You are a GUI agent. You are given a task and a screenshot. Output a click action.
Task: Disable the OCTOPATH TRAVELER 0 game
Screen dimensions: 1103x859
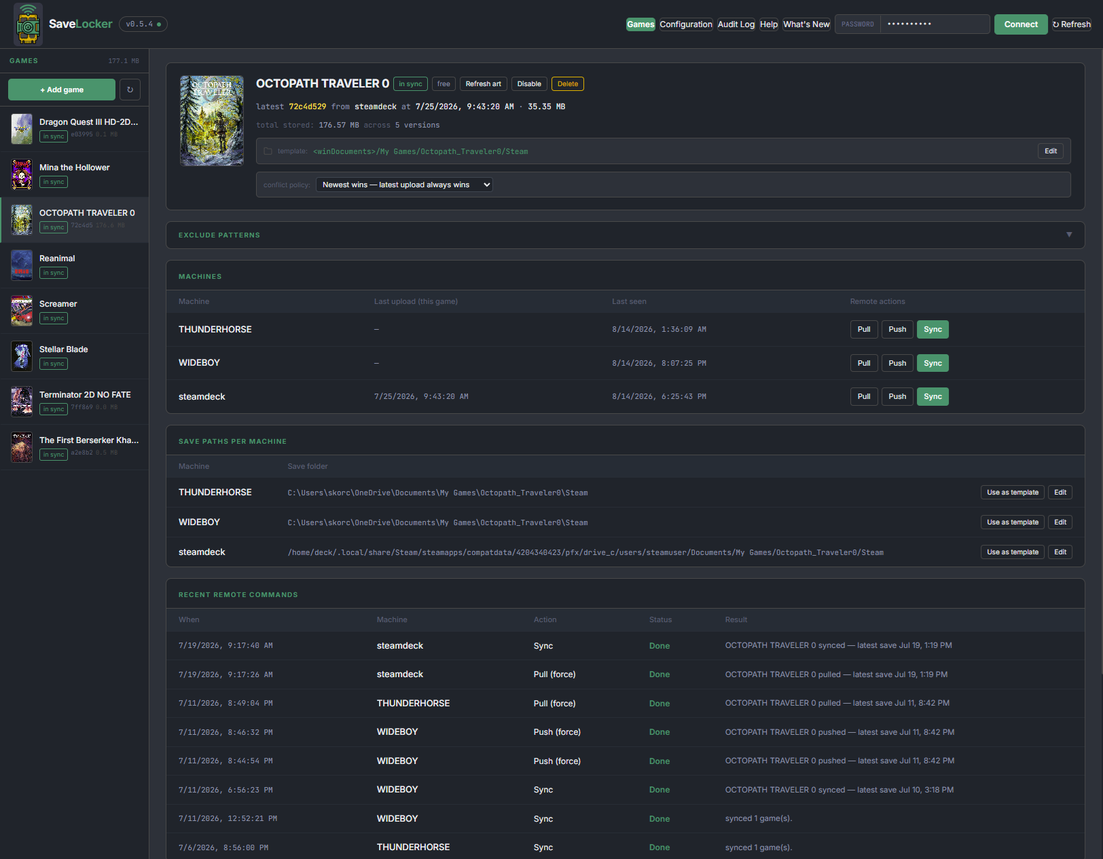[x=529, y=84]
